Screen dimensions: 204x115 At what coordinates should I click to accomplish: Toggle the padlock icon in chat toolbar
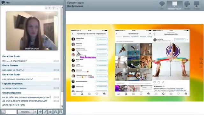(x=55, y=112)
